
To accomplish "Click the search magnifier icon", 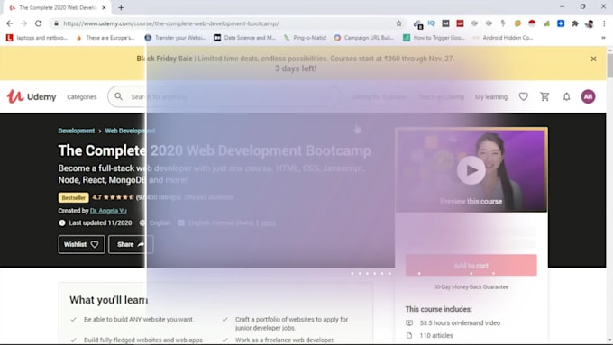I will pos(118,96).
